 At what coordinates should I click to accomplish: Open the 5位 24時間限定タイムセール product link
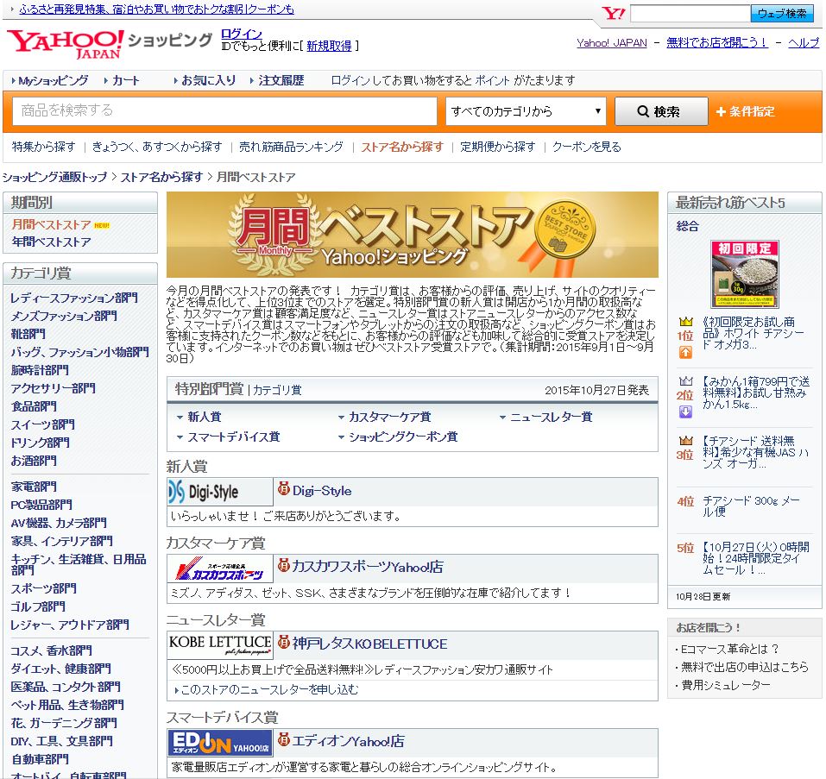click(755, 558)
